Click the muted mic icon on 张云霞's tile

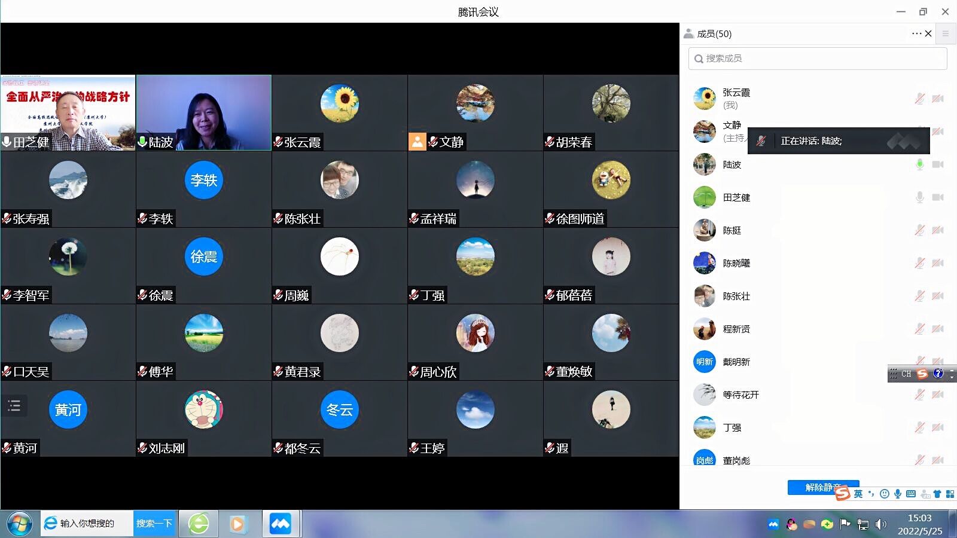click(278, 142)
